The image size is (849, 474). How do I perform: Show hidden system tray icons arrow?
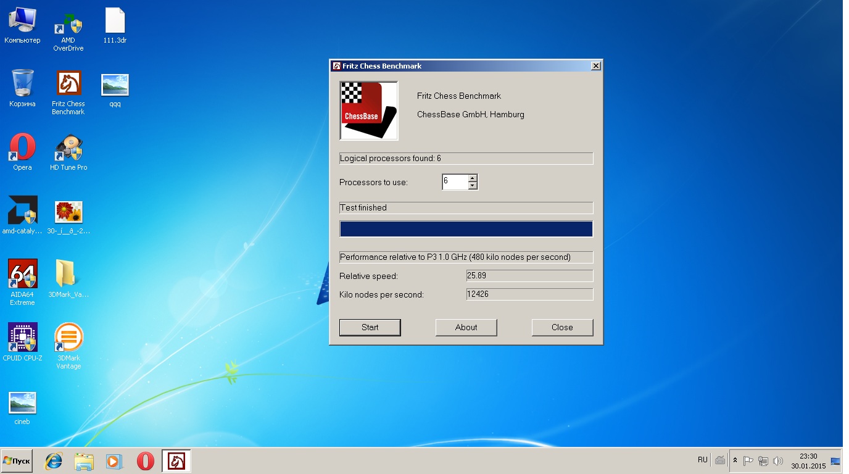pos(735,460)
